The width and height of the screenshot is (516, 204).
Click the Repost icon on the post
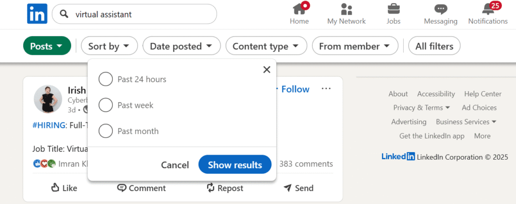[x=211, y=188]
